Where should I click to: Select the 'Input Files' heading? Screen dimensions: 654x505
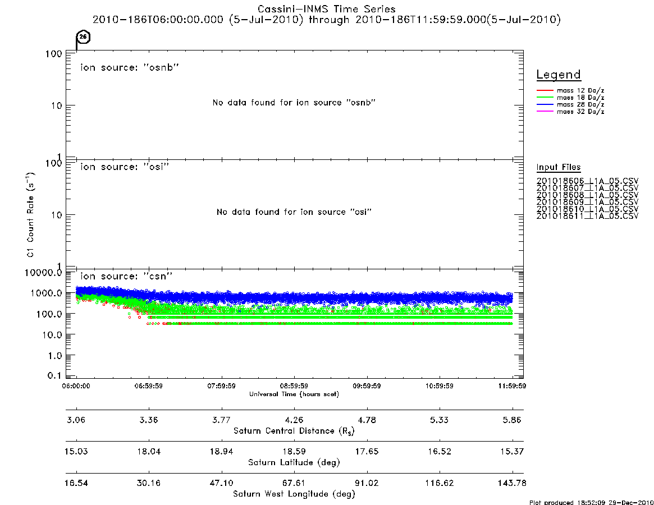tap(559, 167)
